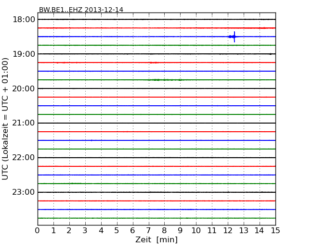Click the x-axis tick label '1'

pos(53,230)
